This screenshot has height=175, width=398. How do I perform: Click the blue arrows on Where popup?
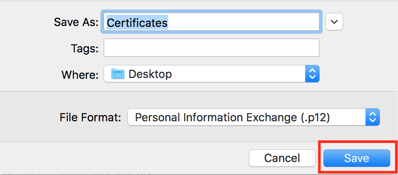click(312, 74)
